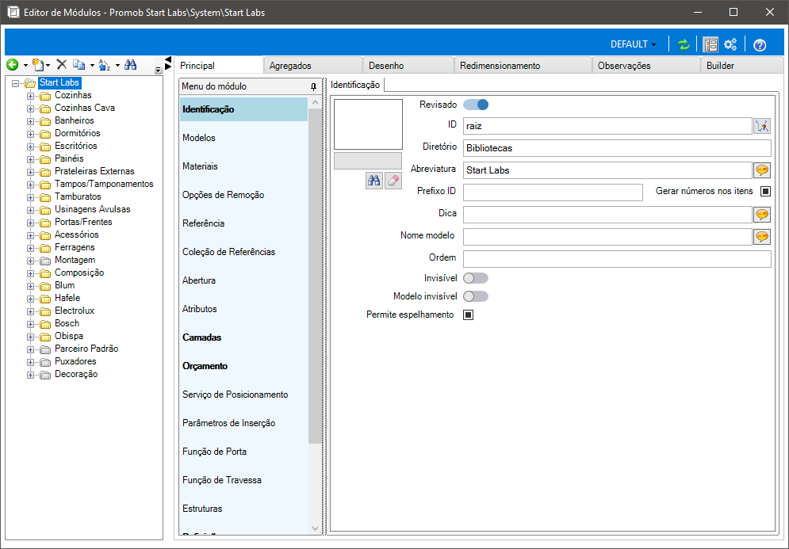
Task: Open the Orçamento menu entry
Action: coord(243,366)
